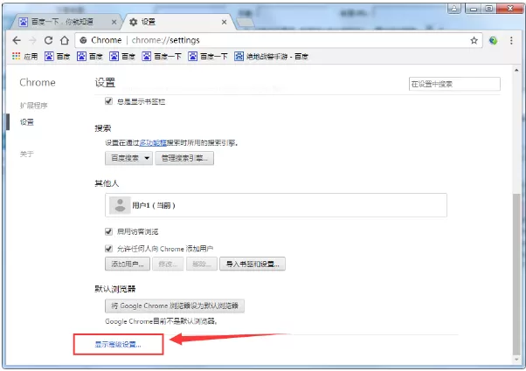Set Google Chrome as default browser
Viewport: 526px width, 371px height.
pyautogui.click(x=175, y=306)
